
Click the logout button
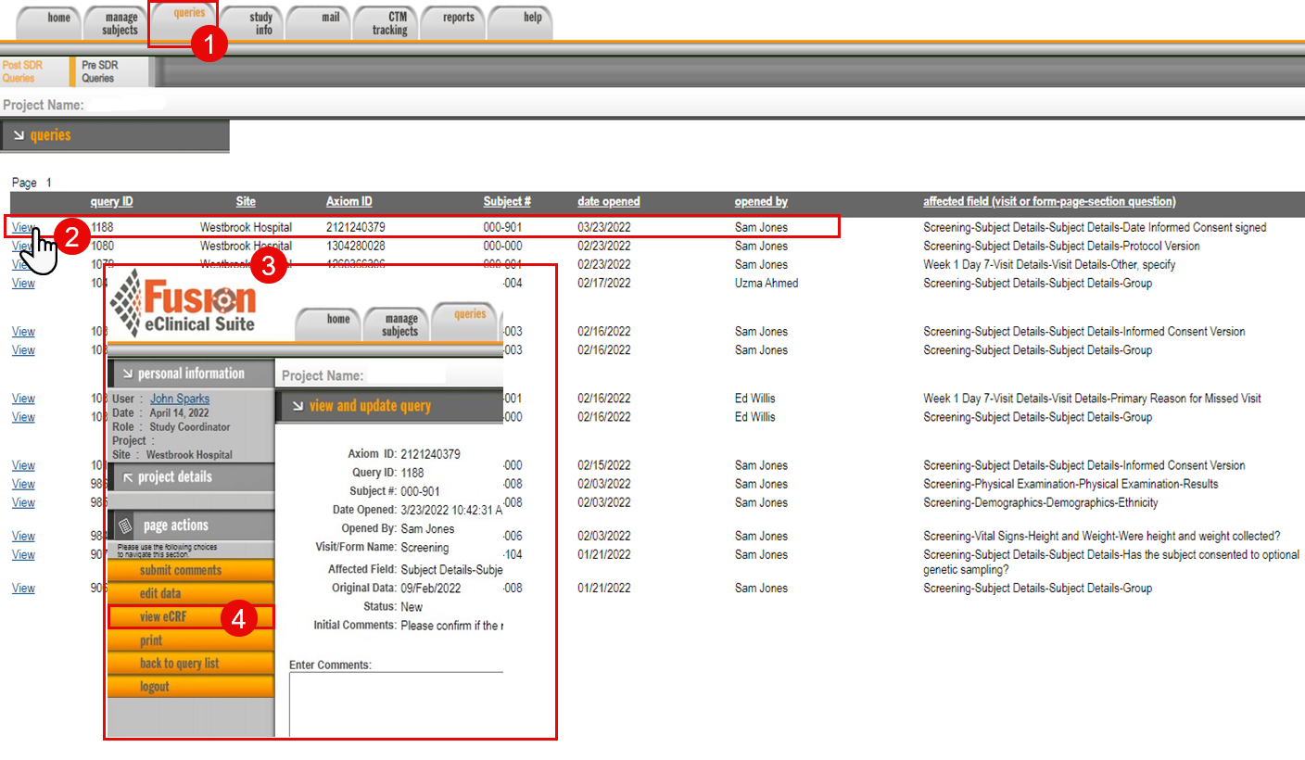[x=191, y=687]
